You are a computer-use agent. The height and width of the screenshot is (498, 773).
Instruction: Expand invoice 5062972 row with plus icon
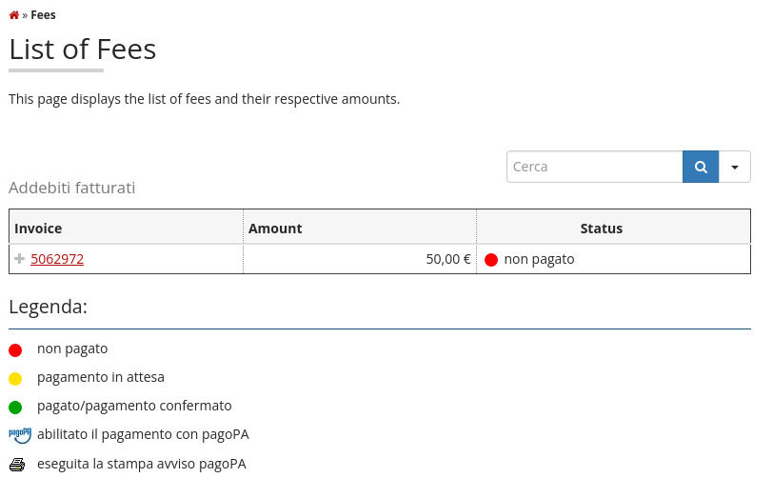click(20, 259)
